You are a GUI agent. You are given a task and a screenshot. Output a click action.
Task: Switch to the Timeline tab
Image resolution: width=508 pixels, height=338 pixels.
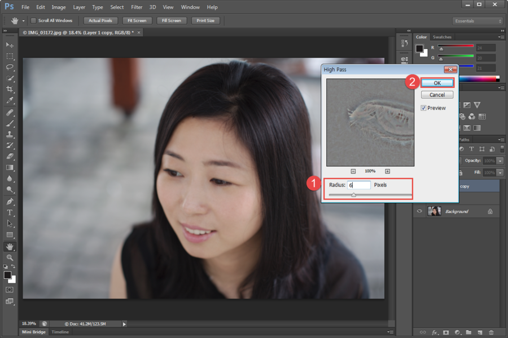60,332
